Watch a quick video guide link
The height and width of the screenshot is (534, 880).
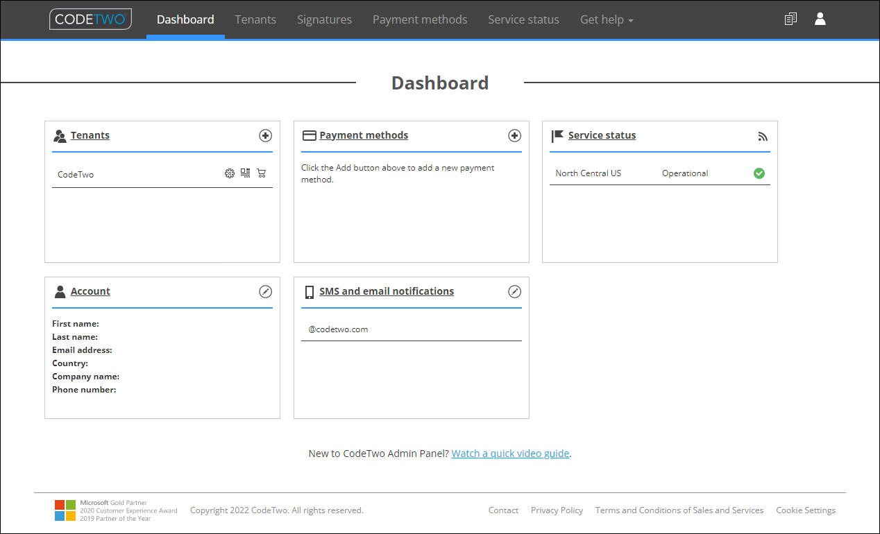click(x=510, y=454)
